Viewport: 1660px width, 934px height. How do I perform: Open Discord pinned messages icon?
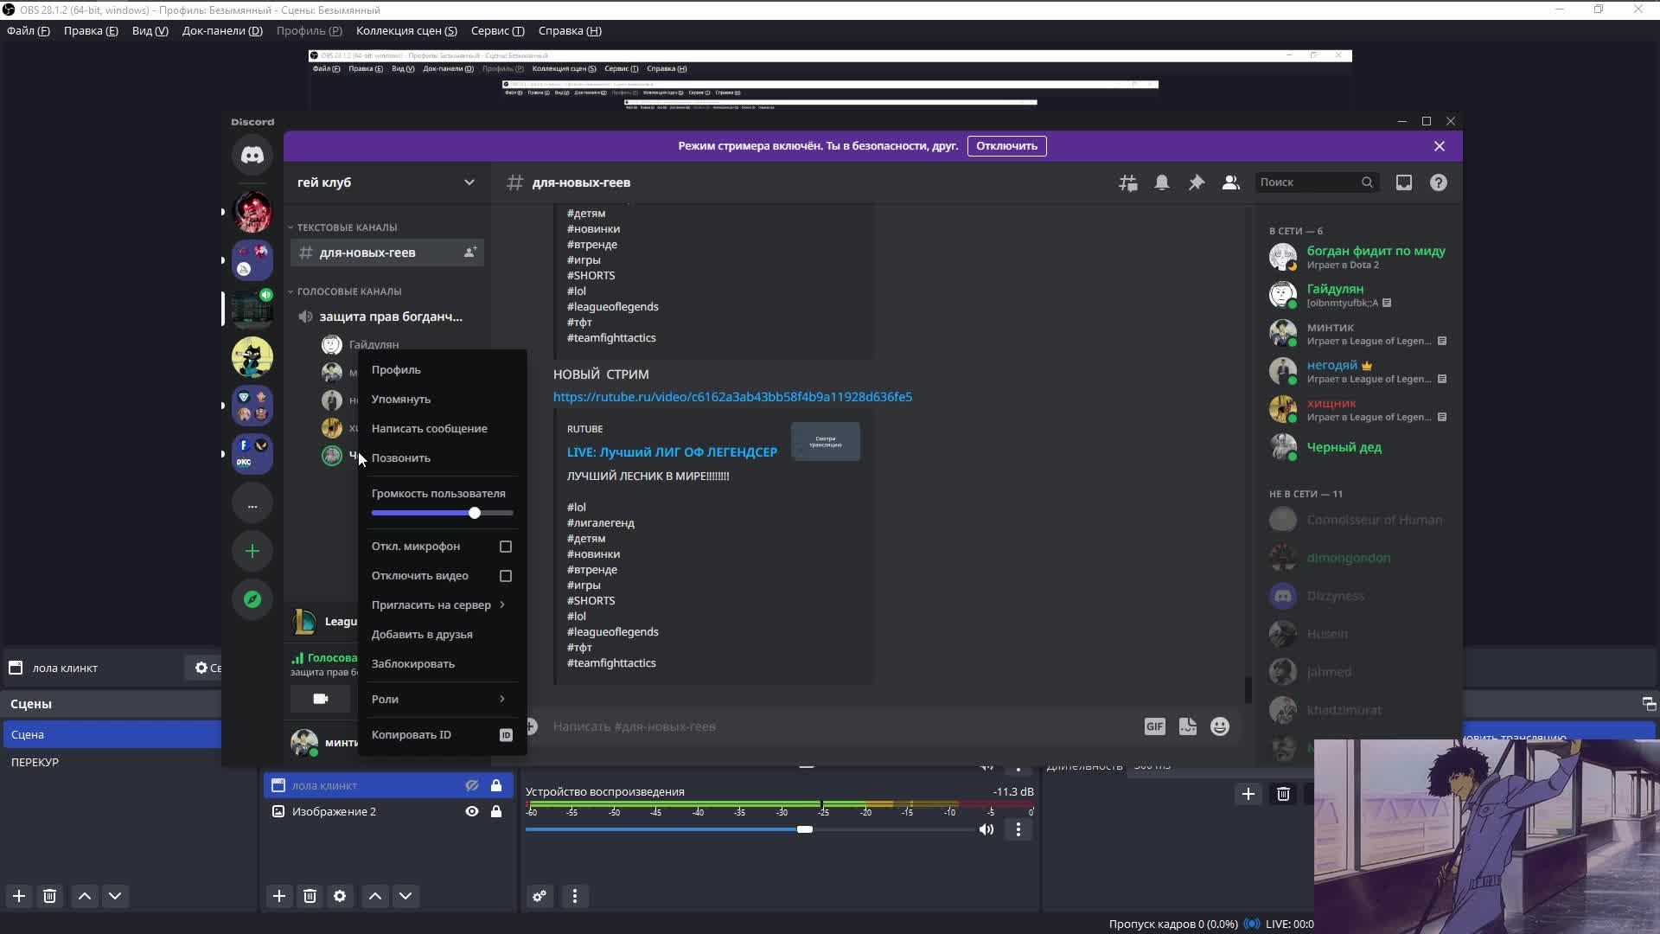click(1197, 182)
